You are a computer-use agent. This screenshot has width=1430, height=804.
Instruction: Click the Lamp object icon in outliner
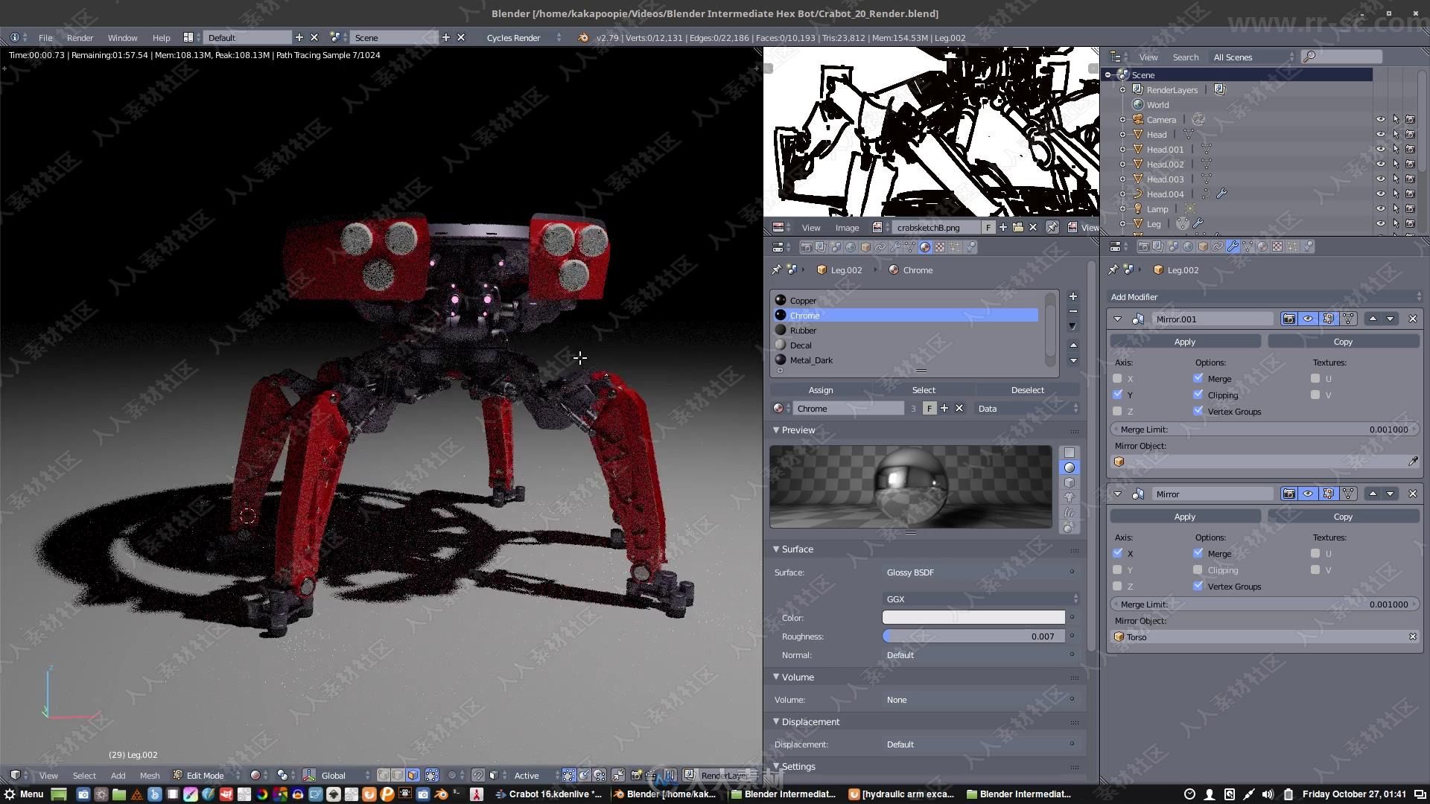pyautogui.click(x=1138, y=208)
